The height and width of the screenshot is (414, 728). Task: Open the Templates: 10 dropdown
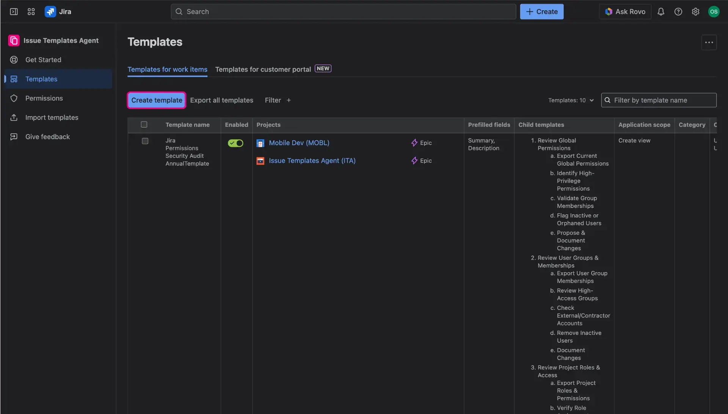tap(571, 100)
